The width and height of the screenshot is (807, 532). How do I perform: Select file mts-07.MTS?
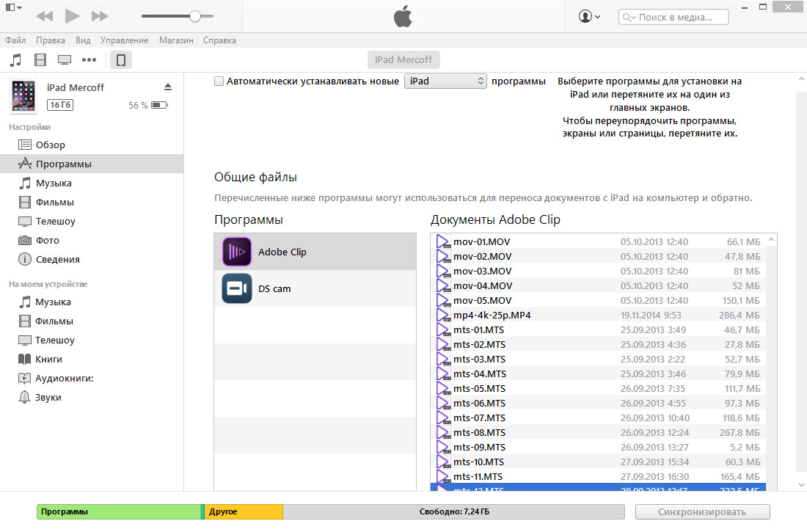click(598, 418)
